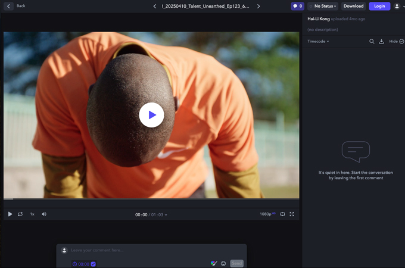Viewport: 405px width, 268px height.
Task: Click the Back arrow button
Action: pos(8,6)
